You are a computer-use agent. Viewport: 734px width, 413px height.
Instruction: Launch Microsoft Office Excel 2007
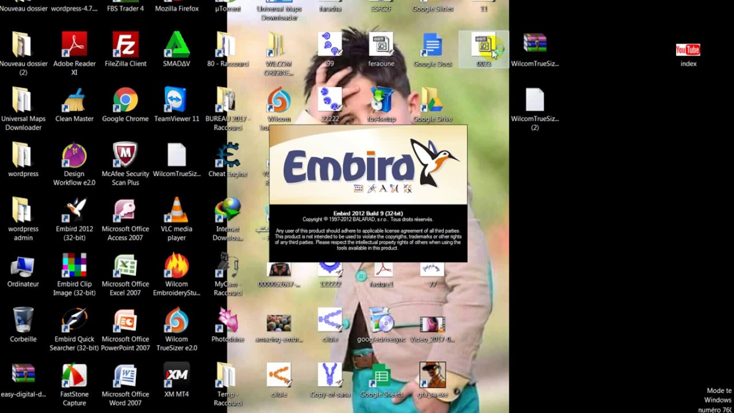[x=125, y=275]
